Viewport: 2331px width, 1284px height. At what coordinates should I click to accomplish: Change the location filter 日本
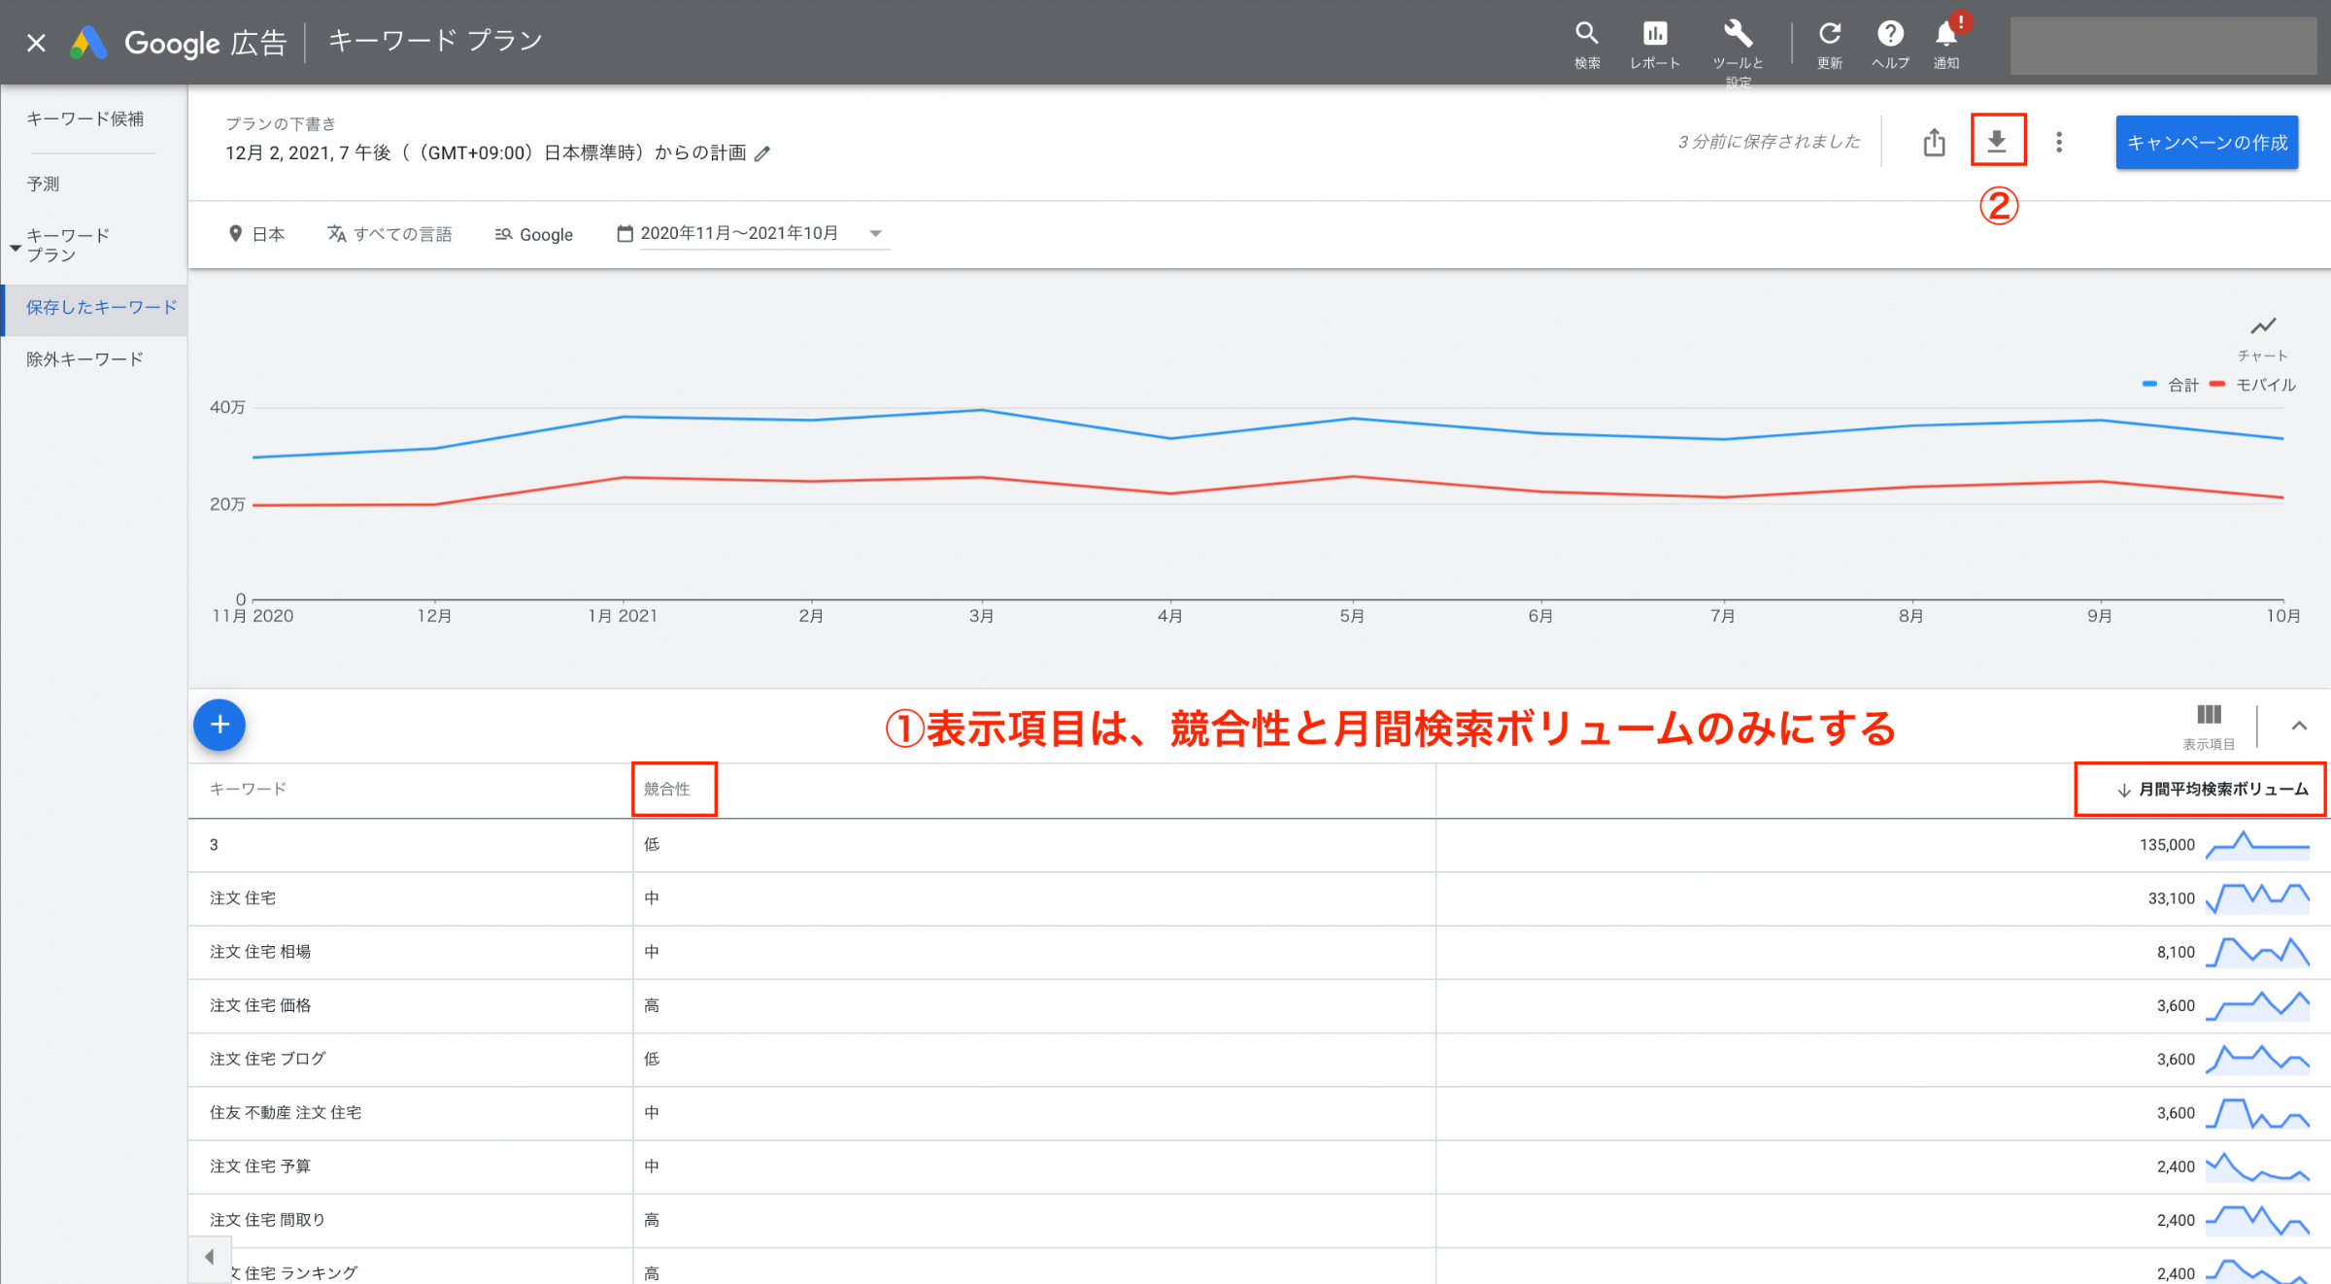(256, 234)
